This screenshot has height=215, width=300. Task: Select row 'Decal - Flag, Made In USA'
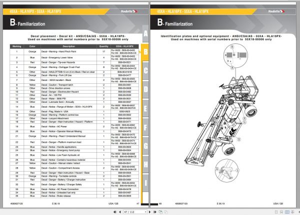pyautogui.click(x=74, y=112)
